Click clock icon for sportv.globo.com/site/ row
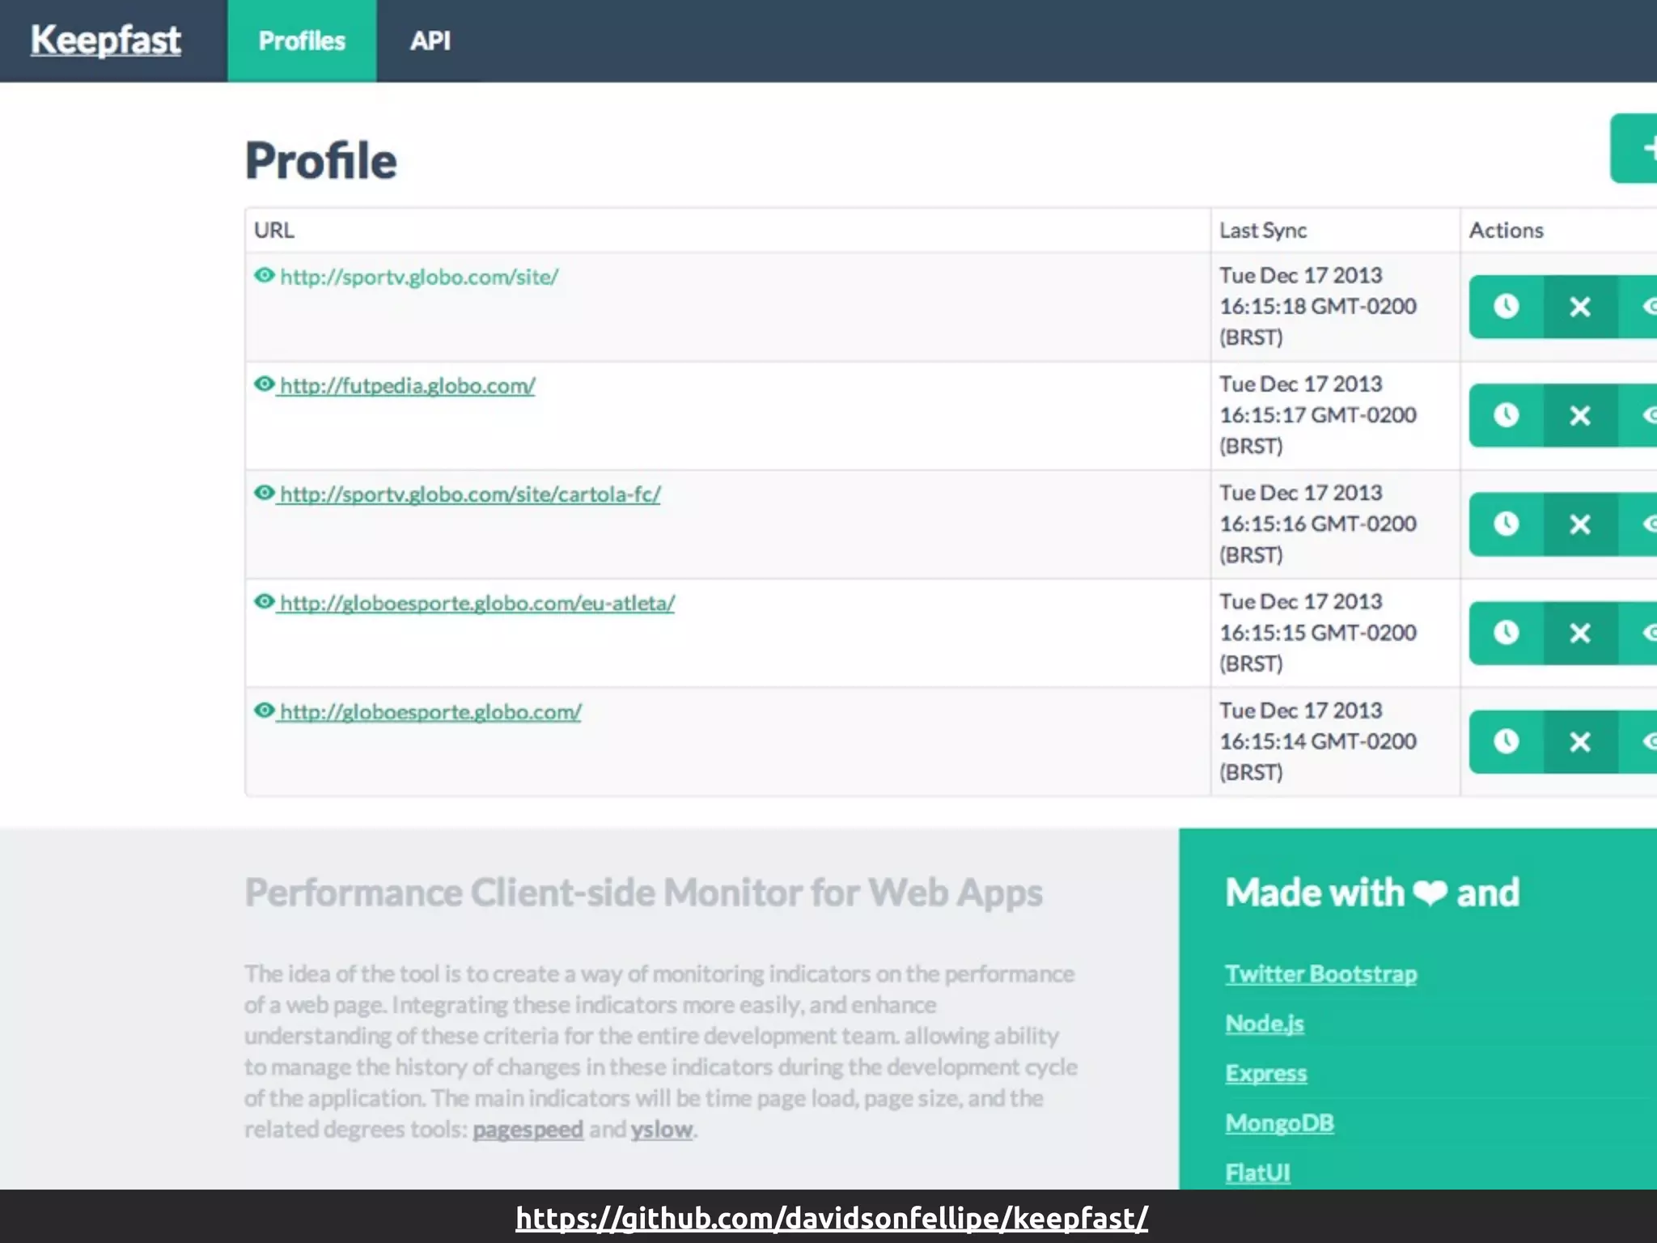This screenshot has width=1657, height=1243. 1506,307
